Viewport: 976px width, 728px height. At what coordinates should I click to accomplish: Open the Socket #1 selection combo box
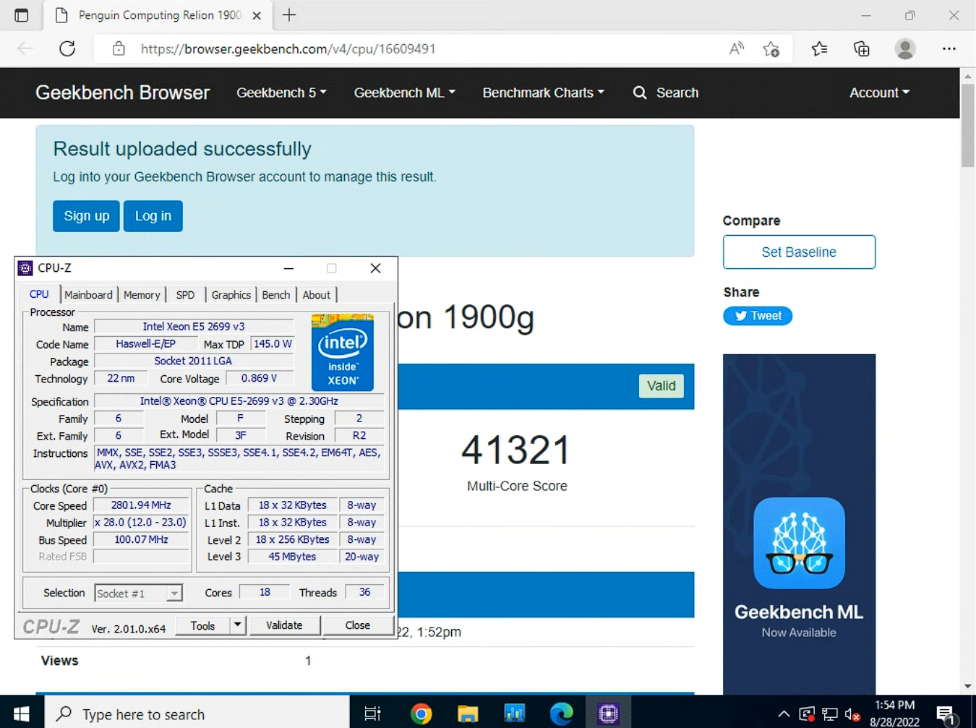point(138,593)
